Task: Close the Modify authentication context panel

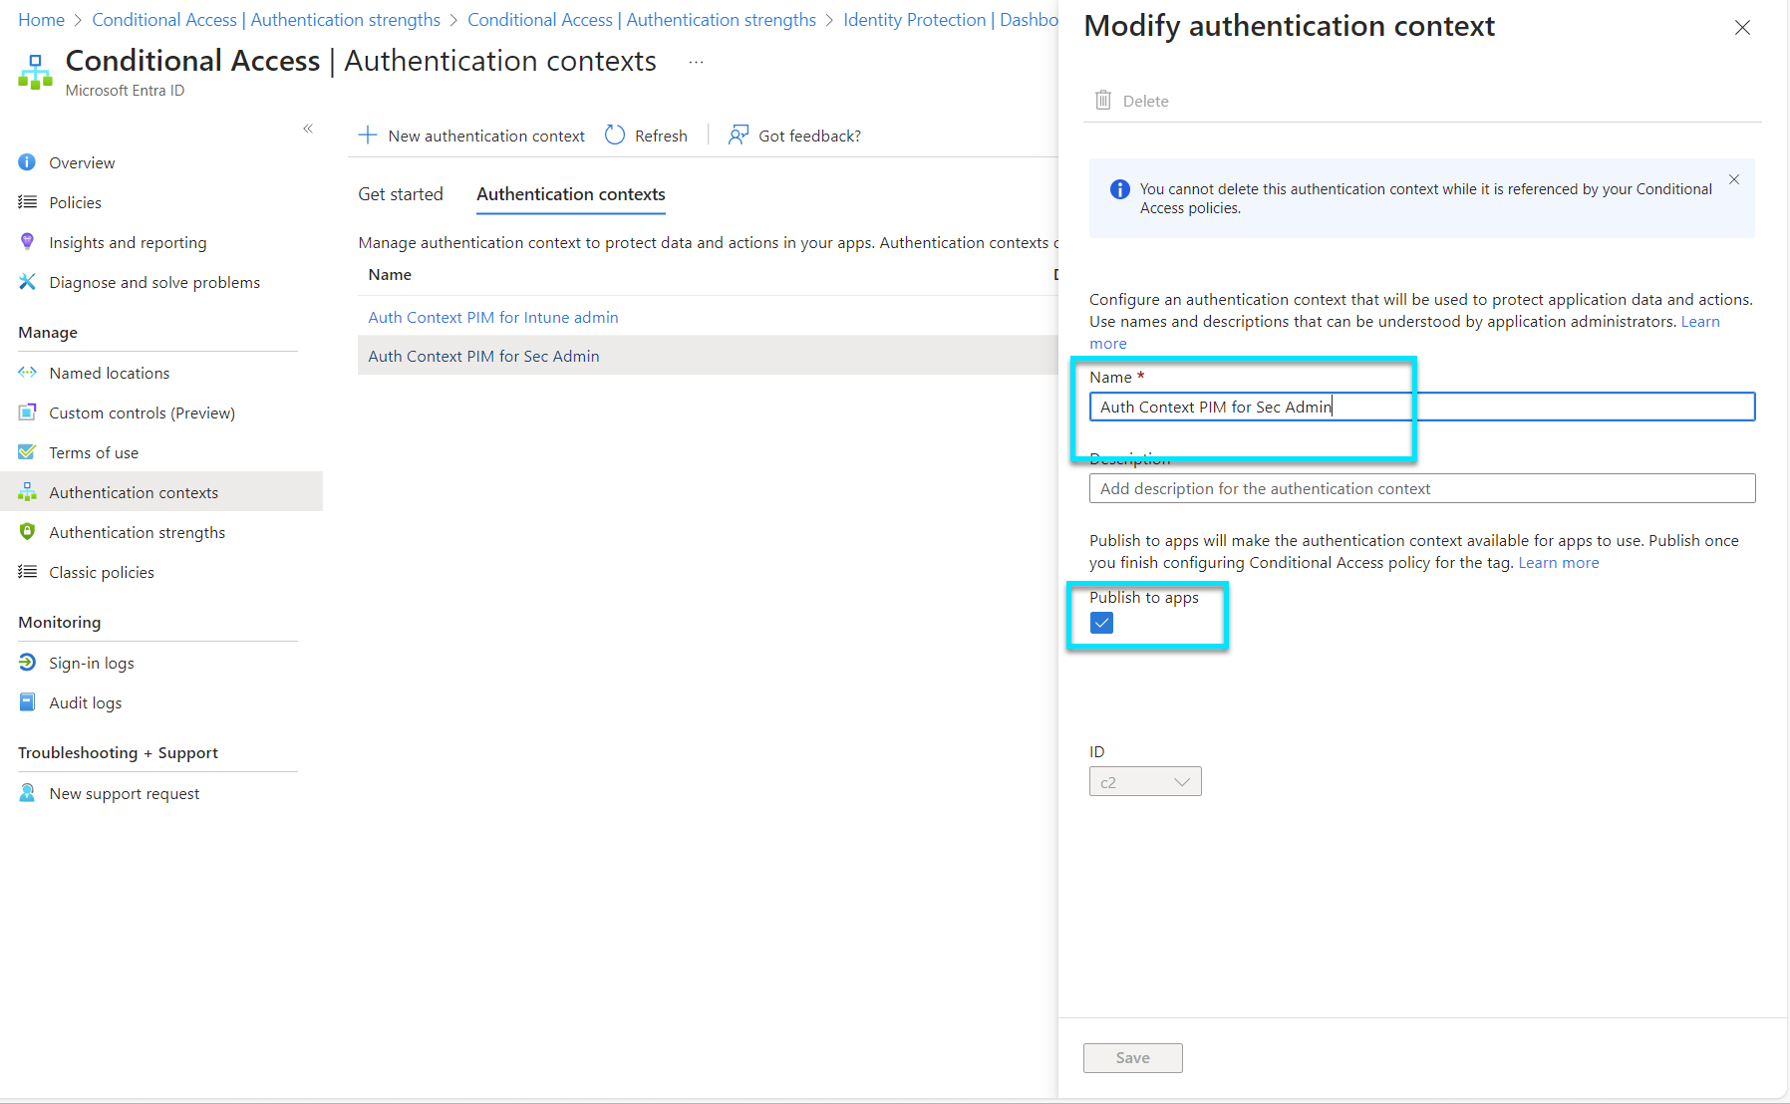Action: 1742,28
